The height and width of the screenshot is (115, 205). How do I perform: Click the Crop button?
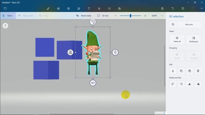coord(44,16)
